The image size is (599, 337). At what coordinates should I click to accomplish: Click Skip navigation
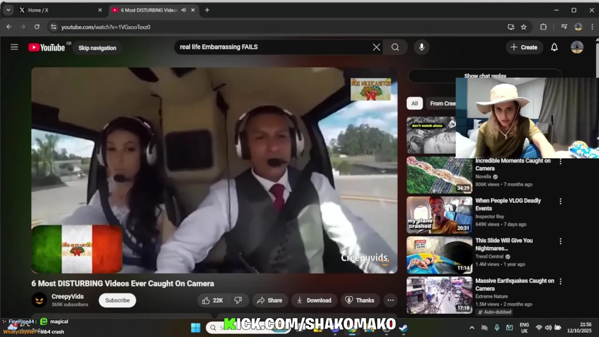point(97,48)
